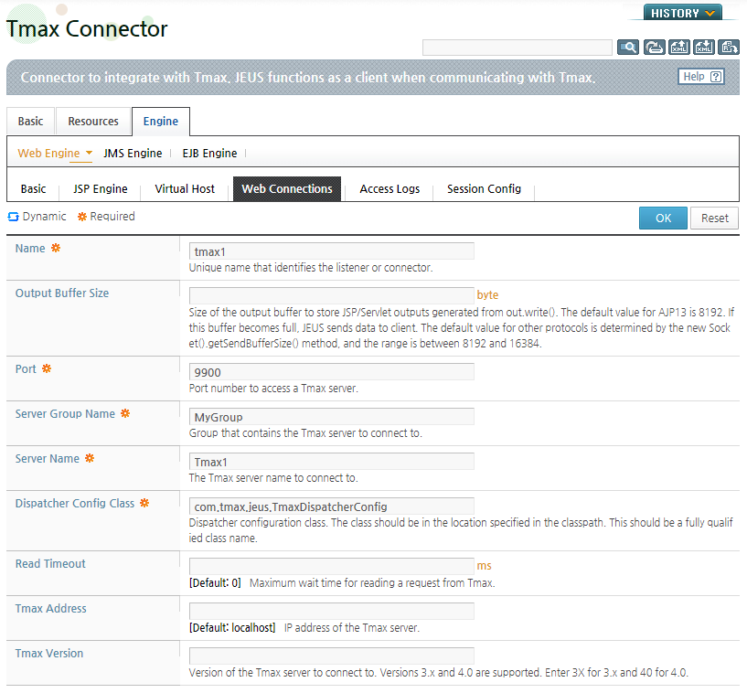This screenshot has height=693, width=747.
Task: Open the Web Engine dropdown arrow
Action: click(x=89, y=153)
